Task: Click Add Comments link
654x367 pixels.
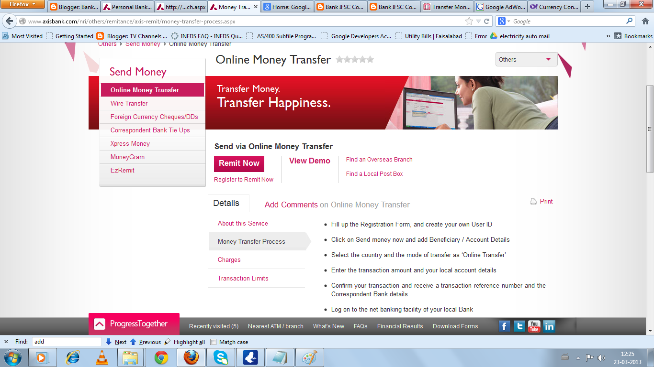Action: [x=291, y=205]
